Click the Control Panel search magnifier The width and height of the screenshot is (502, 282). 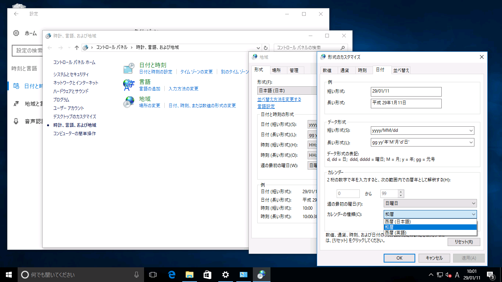343,47
